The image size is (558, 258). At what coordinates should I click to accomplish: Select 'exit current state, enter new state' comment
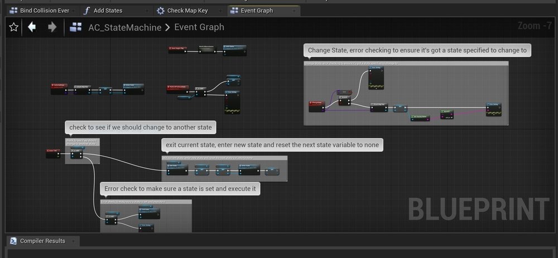click(x=272, y=145)
